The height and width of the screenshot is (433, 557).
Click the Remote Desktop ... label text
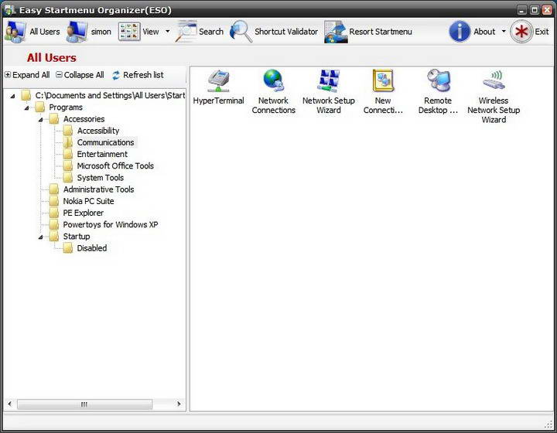tap(438, 105)
